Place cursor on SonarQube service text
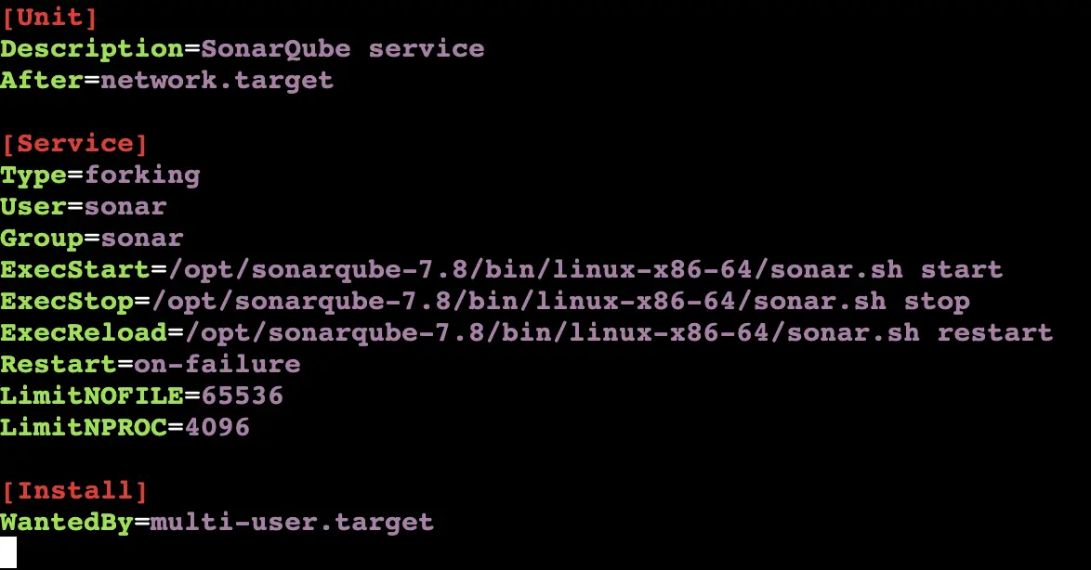Image resolution: width=1091 pixels, height=570 pixels. pos(342,48)
